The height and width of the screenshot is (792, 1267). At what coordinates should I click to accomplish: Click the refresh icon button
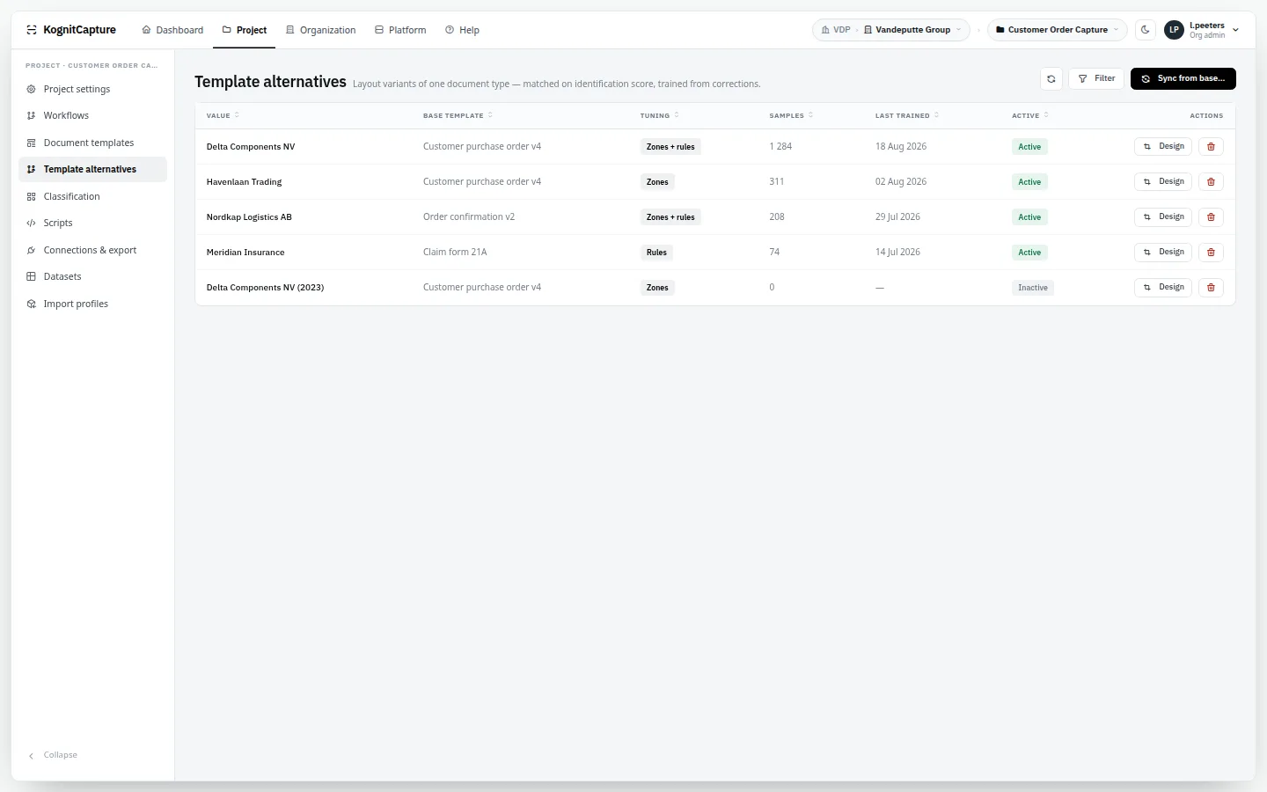tap(1051, 78)
